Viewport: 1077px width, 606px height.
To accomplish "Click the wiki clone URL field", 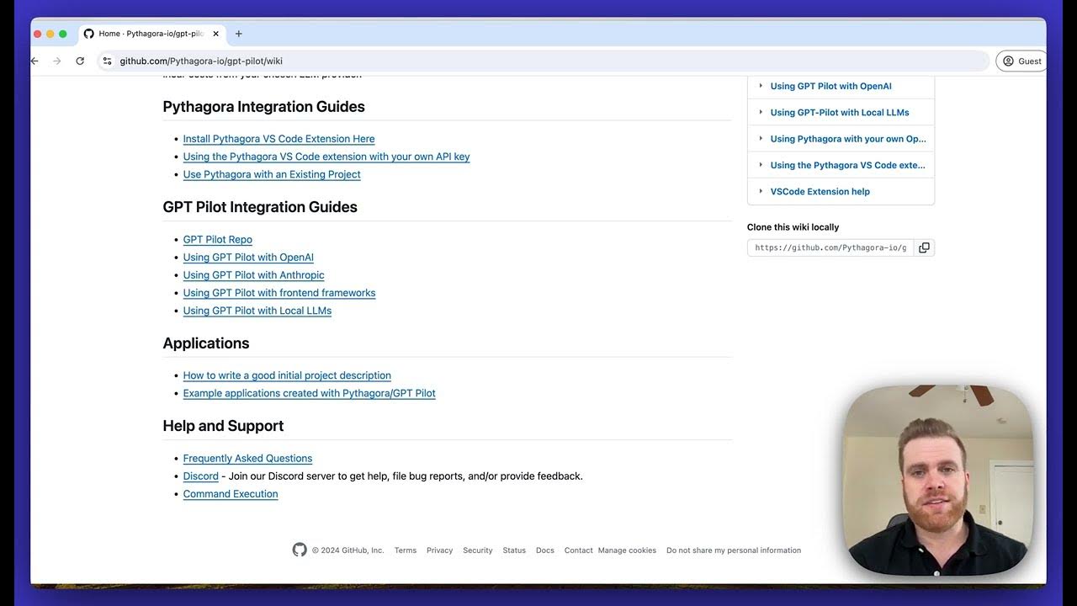I will click(x=830, y=247).
